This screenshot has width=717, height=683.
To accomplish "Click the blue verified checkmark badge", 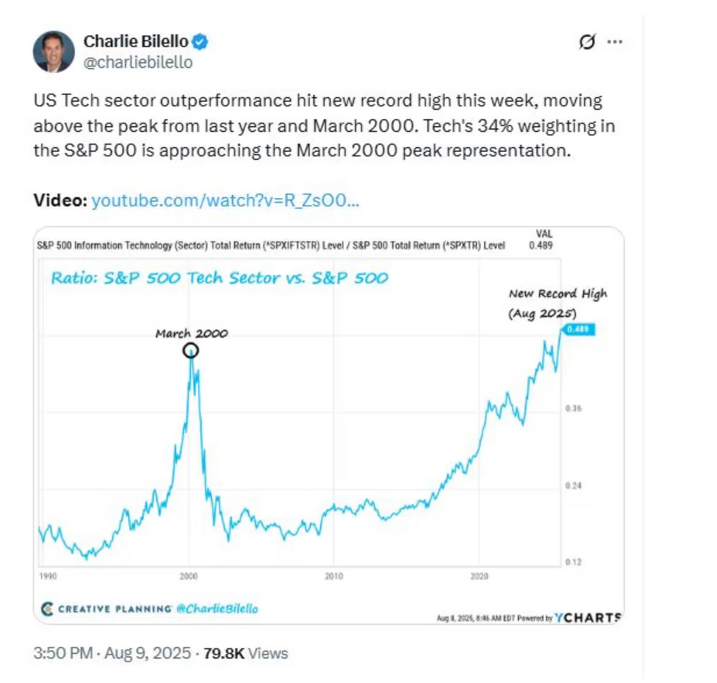I will tap(200, 42).
